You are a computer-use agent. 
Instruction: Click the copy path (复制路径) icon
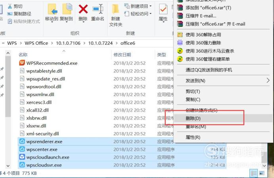click(10, 14)
